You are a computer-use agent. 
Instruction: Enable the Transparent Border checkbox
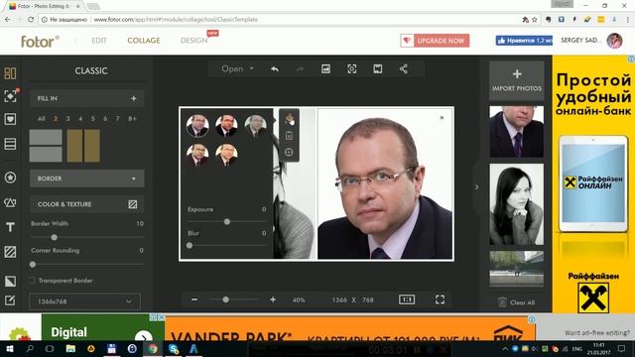click(32, 280)
